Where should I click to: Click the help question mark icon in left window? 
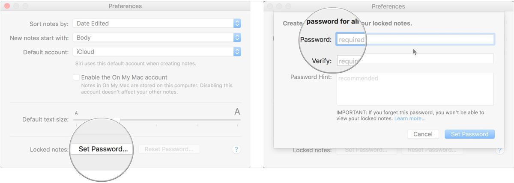[236, 149]
